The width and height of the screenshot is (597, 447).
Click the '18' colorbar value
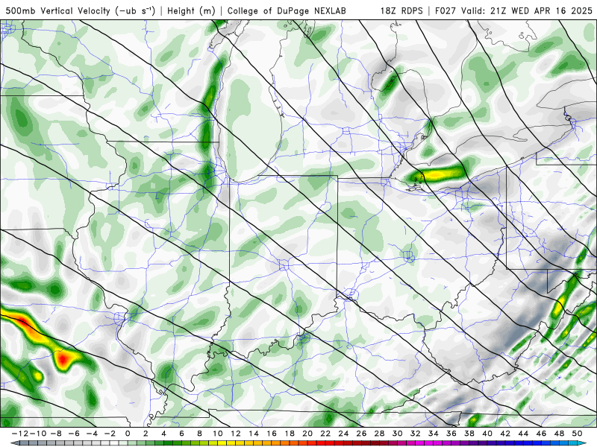click(290, 434)
